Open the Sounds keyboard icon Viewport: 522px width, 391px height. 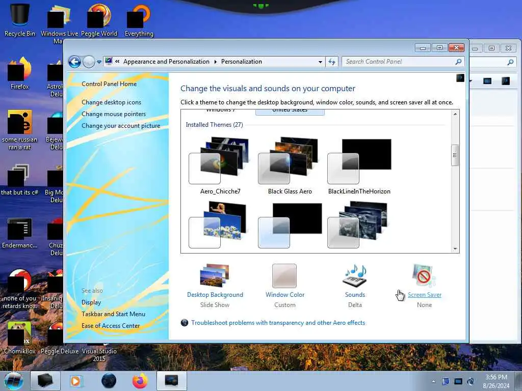355,275
